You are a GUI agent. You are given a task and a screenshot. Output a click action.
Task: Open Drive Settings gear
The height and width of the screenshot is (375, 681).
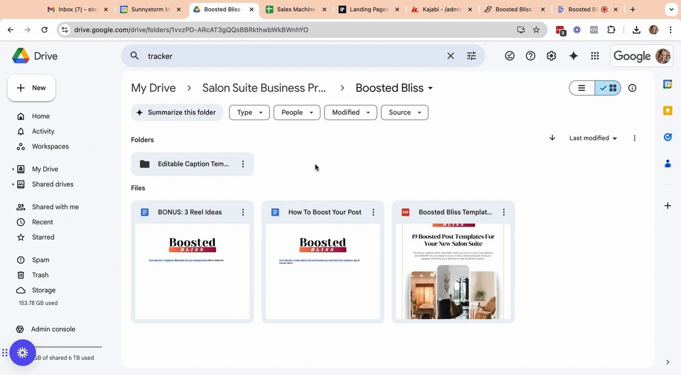pos(551,56)
